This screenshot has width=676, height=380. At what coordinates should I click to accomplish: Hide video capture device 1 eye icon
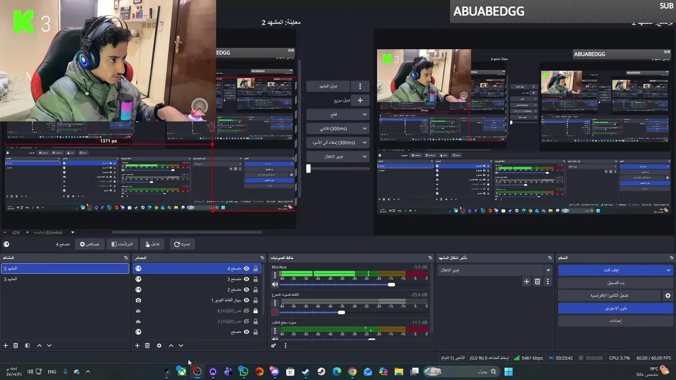tap(246, 300)
